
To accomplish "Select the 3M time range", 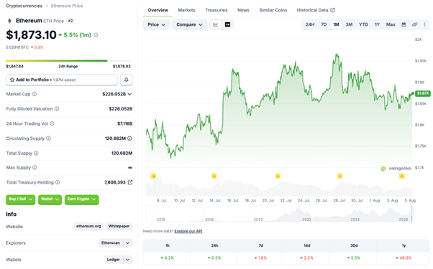I will coord(349,24).
